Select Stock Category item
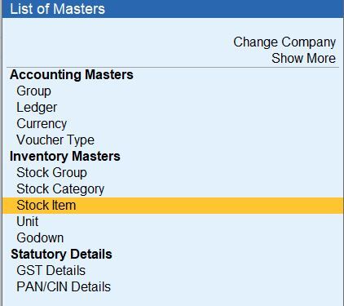Image resolution: width=344 pixels, height=306 pixels. pos(60,188)
